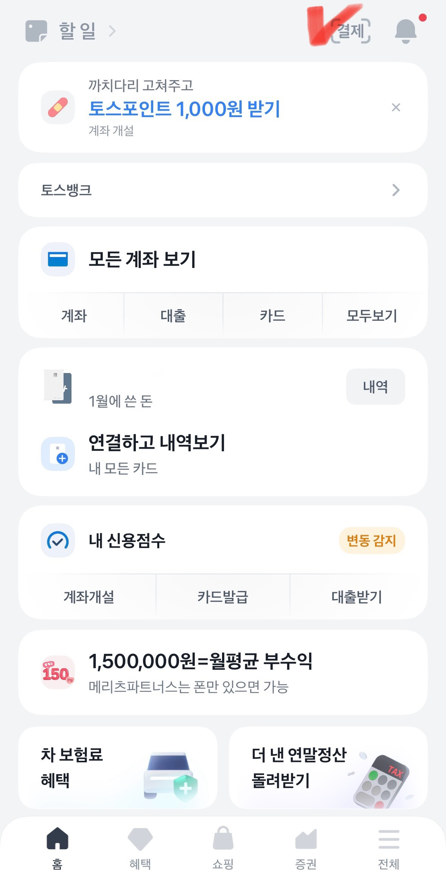Open the 결제 scan payment icon
Viewport: 446px width, 884px height.
pyautogui.click(x=351, y=31)
